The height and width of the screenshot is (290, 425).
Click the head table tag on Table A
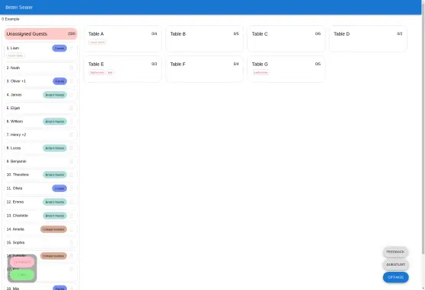pos(97,43)
